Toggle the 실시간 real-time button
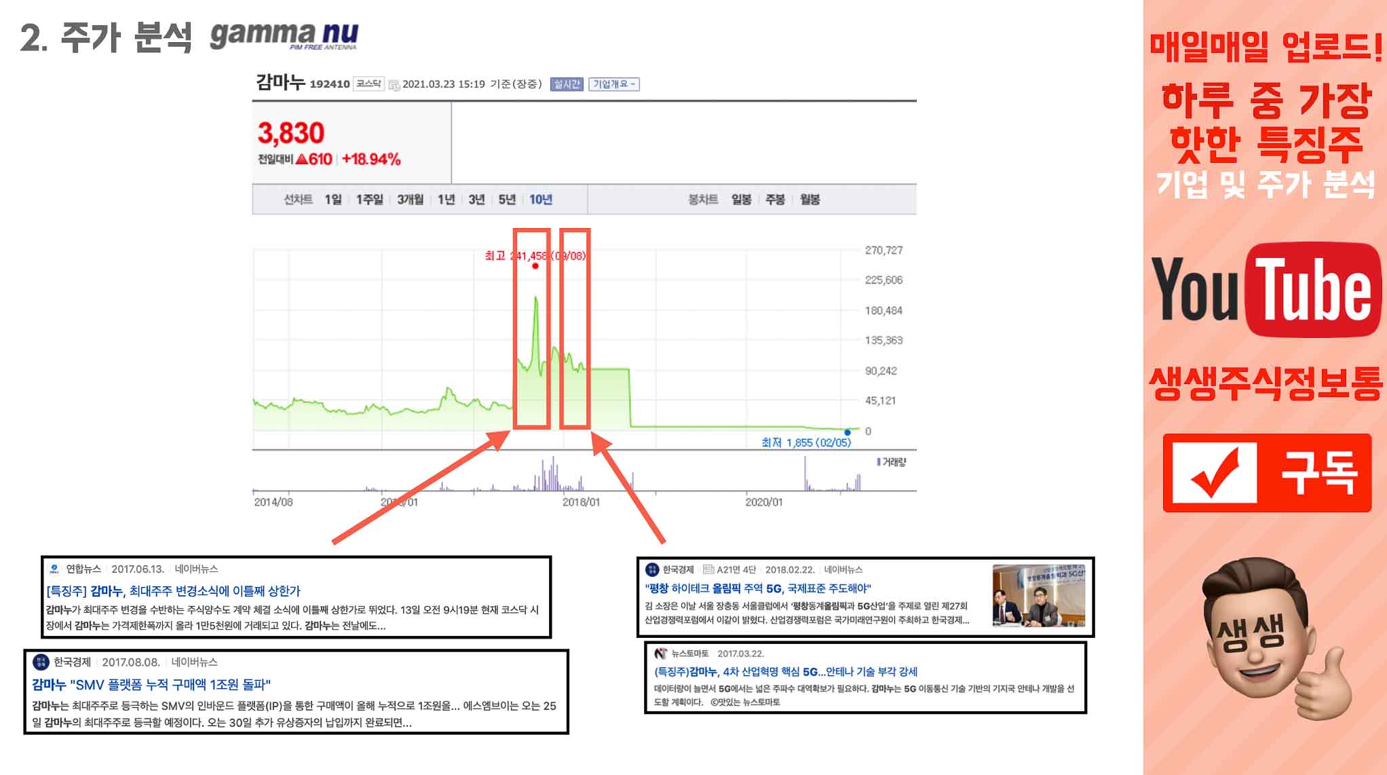The width and height of the screenshot is (1387, 775). click(x=567, y=84)
